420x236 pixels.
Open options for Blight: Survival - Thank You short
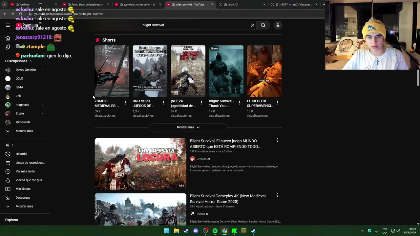(240, 103)
